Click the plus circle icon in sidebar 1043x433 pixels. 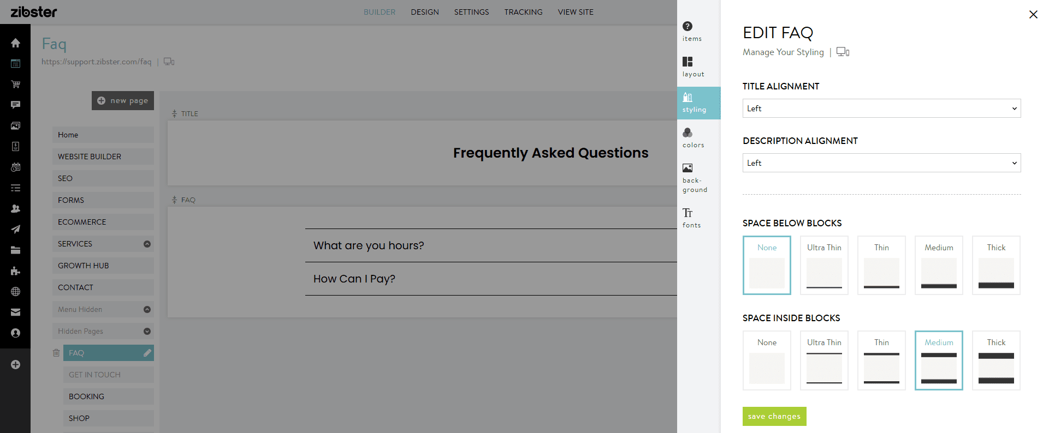(x=15, y=364)
